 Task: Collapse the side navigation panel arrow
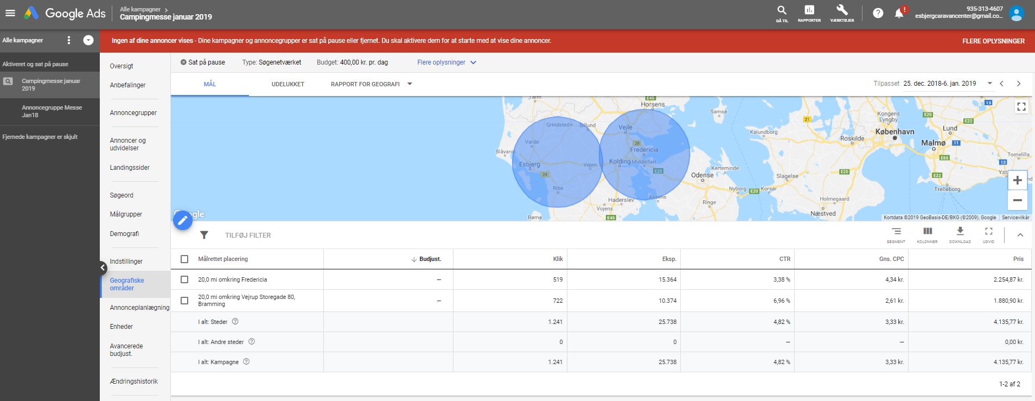(x=103, y=268)
